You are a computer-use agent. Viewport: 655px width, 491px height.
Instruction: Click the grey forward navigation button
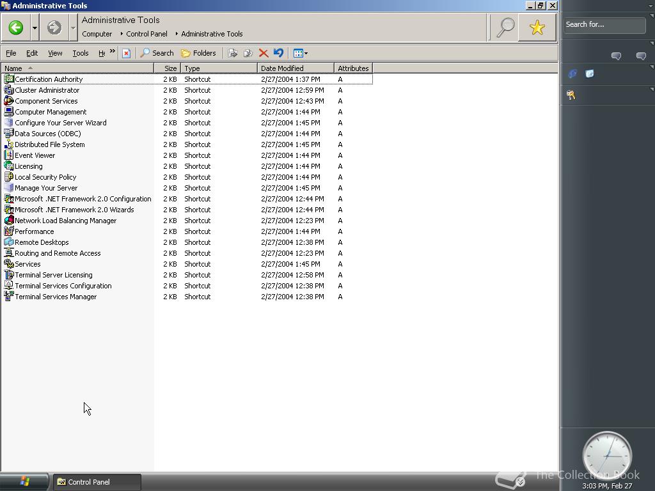click(54, 27)
